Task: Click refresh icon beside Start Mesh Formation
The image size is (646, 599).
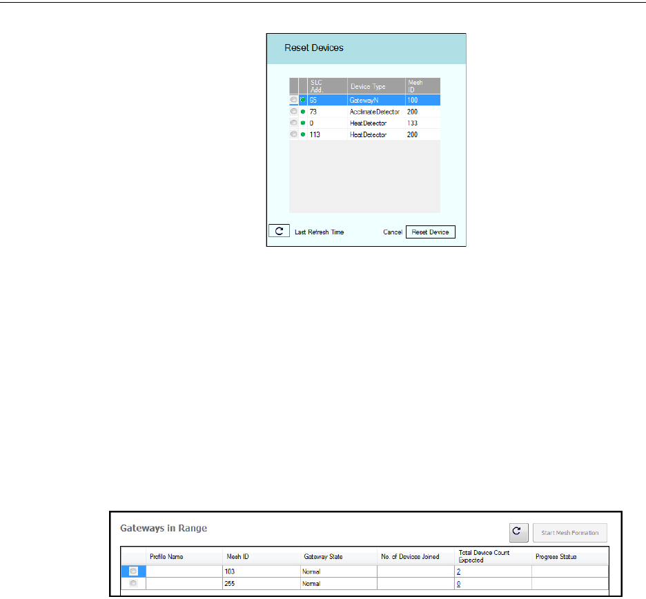Action: pyautogui.click(x=519, y=532)
